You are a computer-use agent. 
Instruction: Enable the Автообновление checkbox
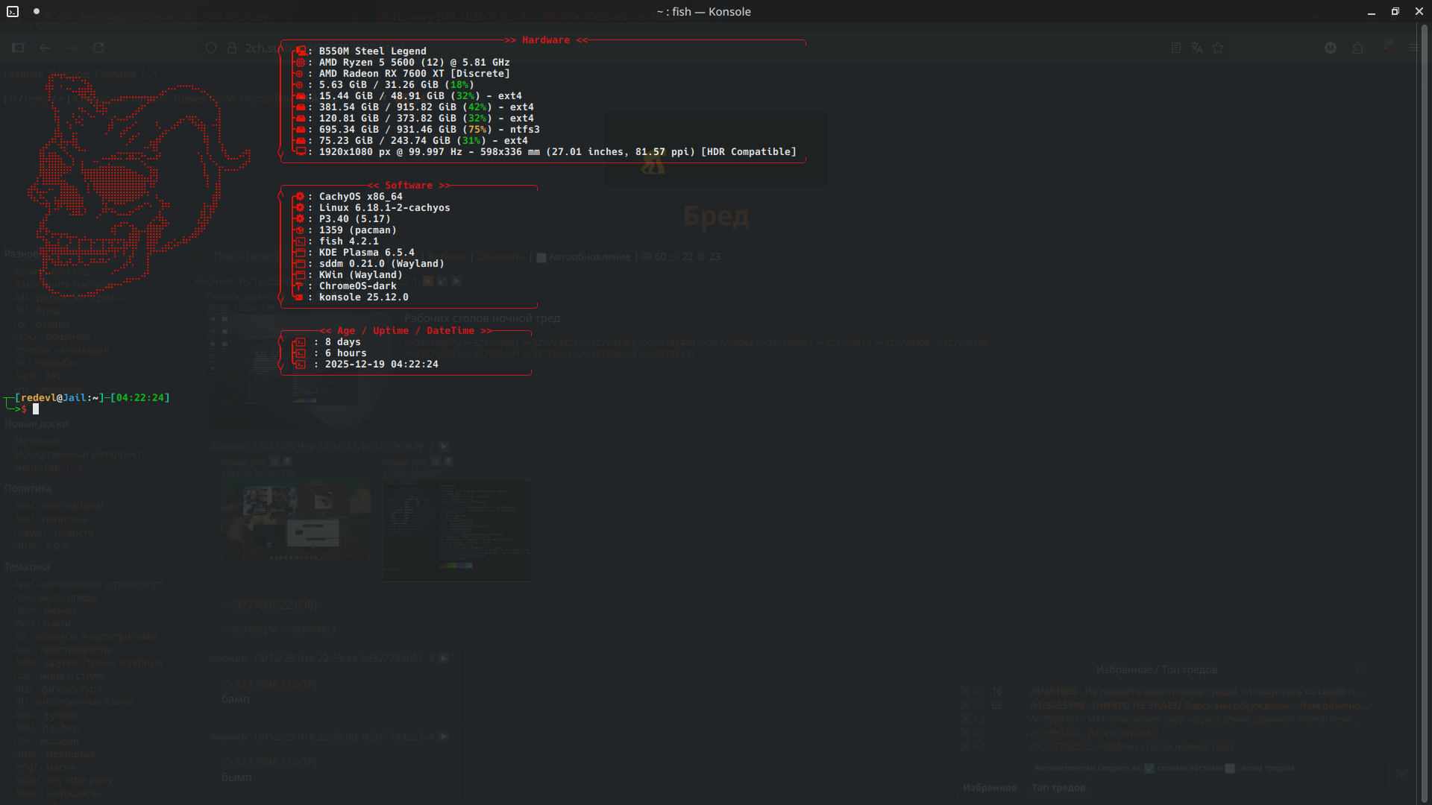click(x=541, y=257)
